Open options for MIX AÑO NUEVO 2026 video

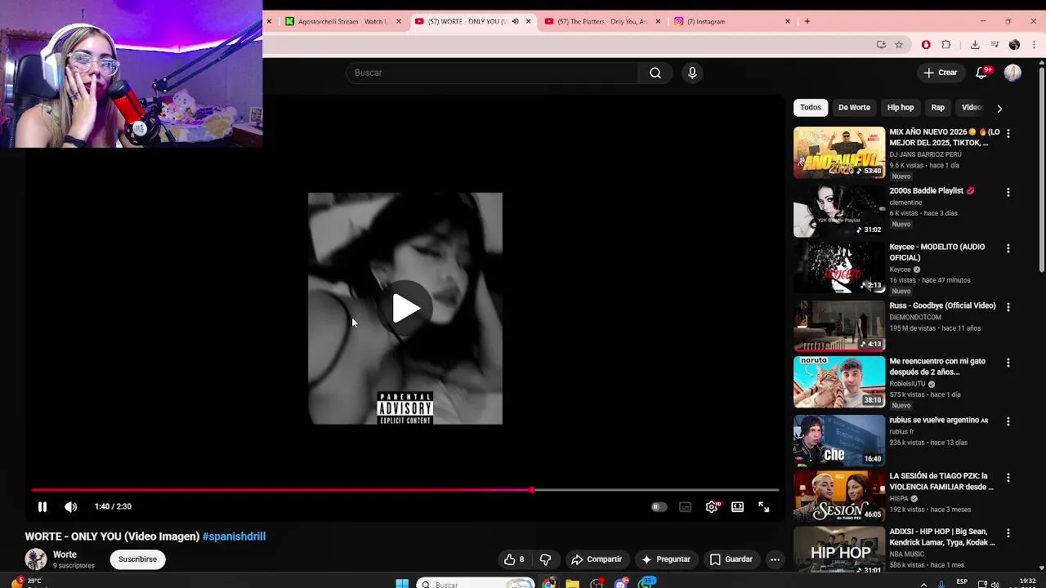(1008, 133)
